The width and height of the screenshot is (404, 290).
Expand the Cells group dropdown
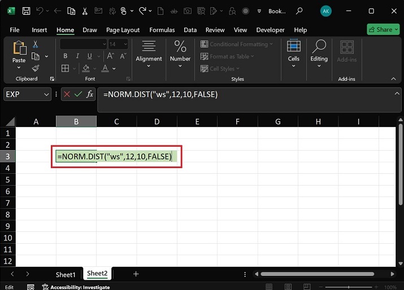[x=293, y=66]
